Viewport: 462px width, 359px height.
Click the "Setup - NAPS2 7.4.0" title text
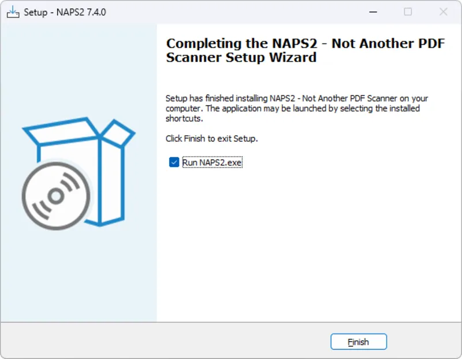(x=65, y=12)
